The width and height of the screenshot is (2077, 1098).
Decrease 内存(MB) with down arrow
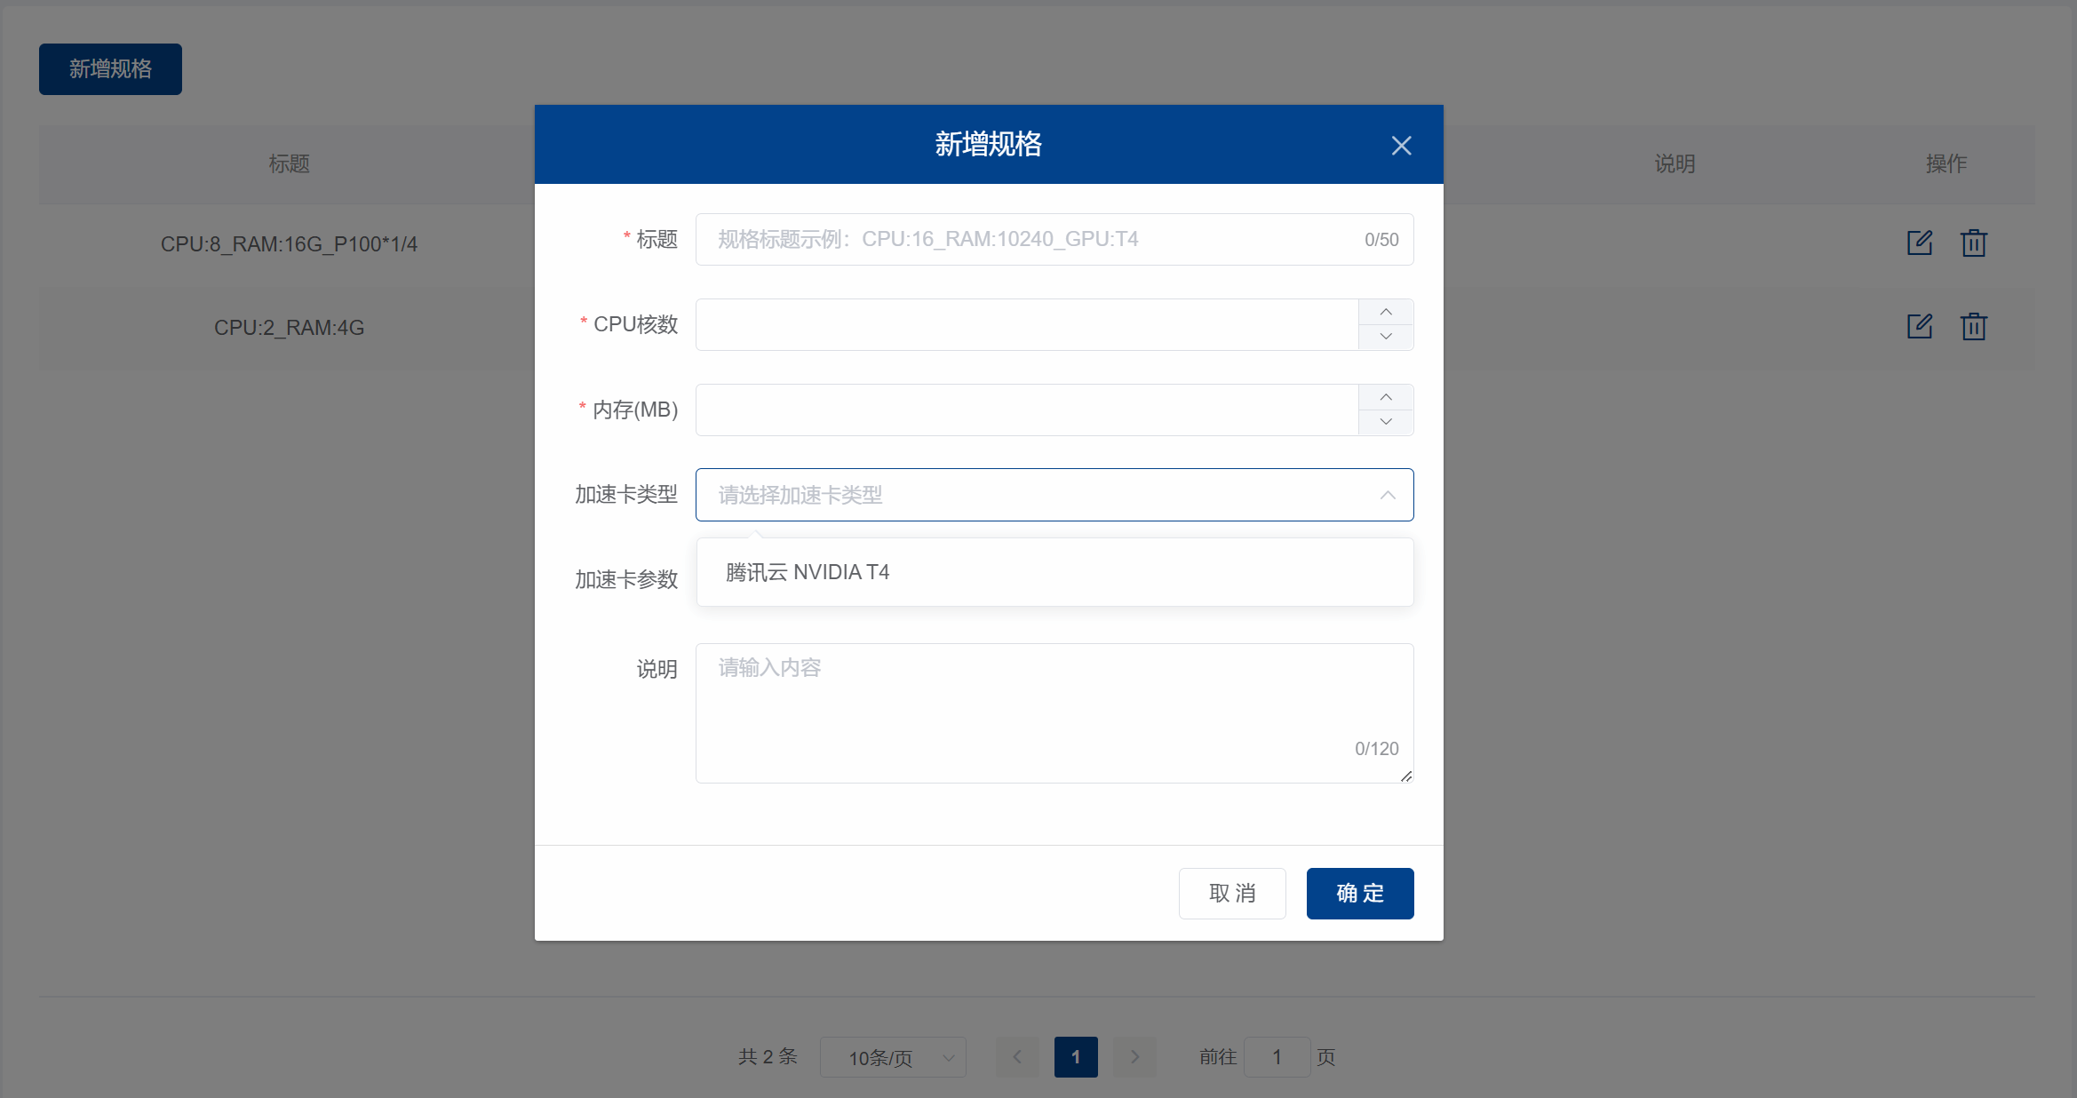(x=1385, y=422)
